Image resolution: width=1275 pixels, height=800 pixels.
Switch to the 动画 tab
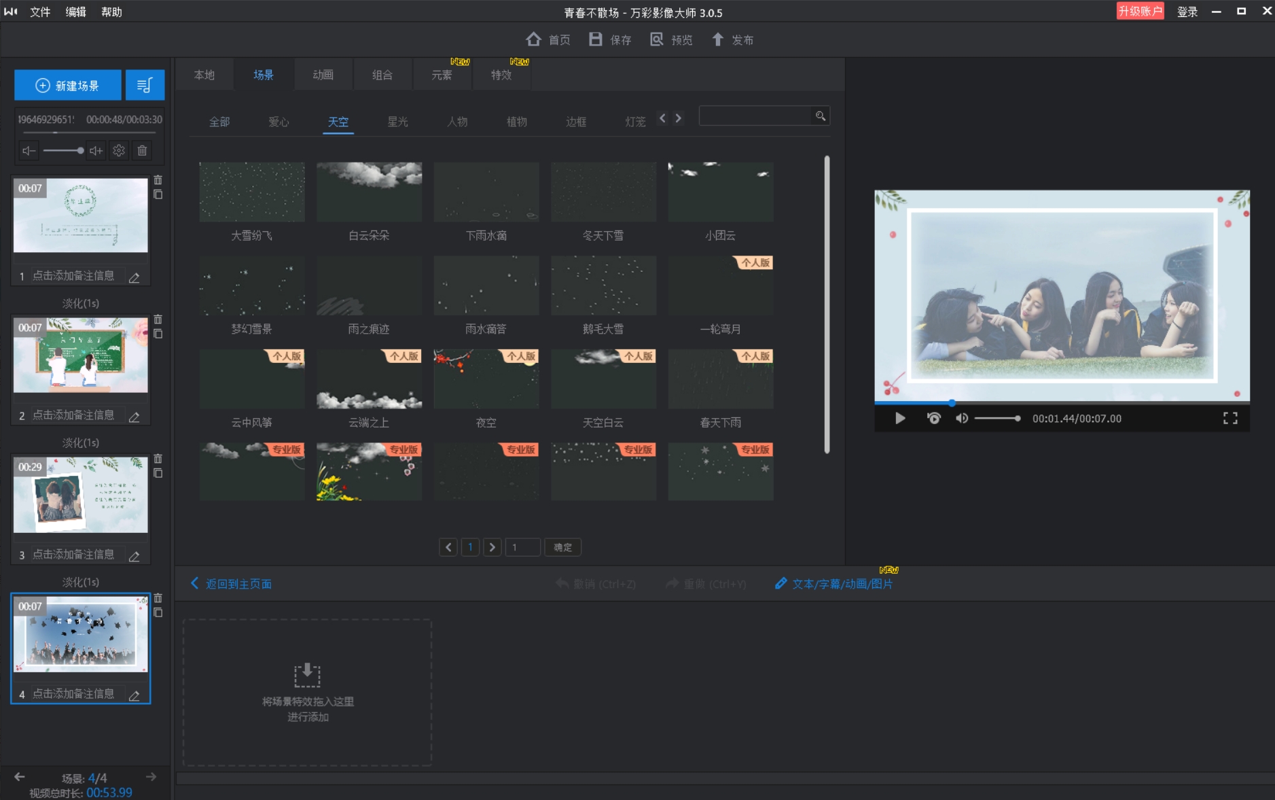point(323,75)
